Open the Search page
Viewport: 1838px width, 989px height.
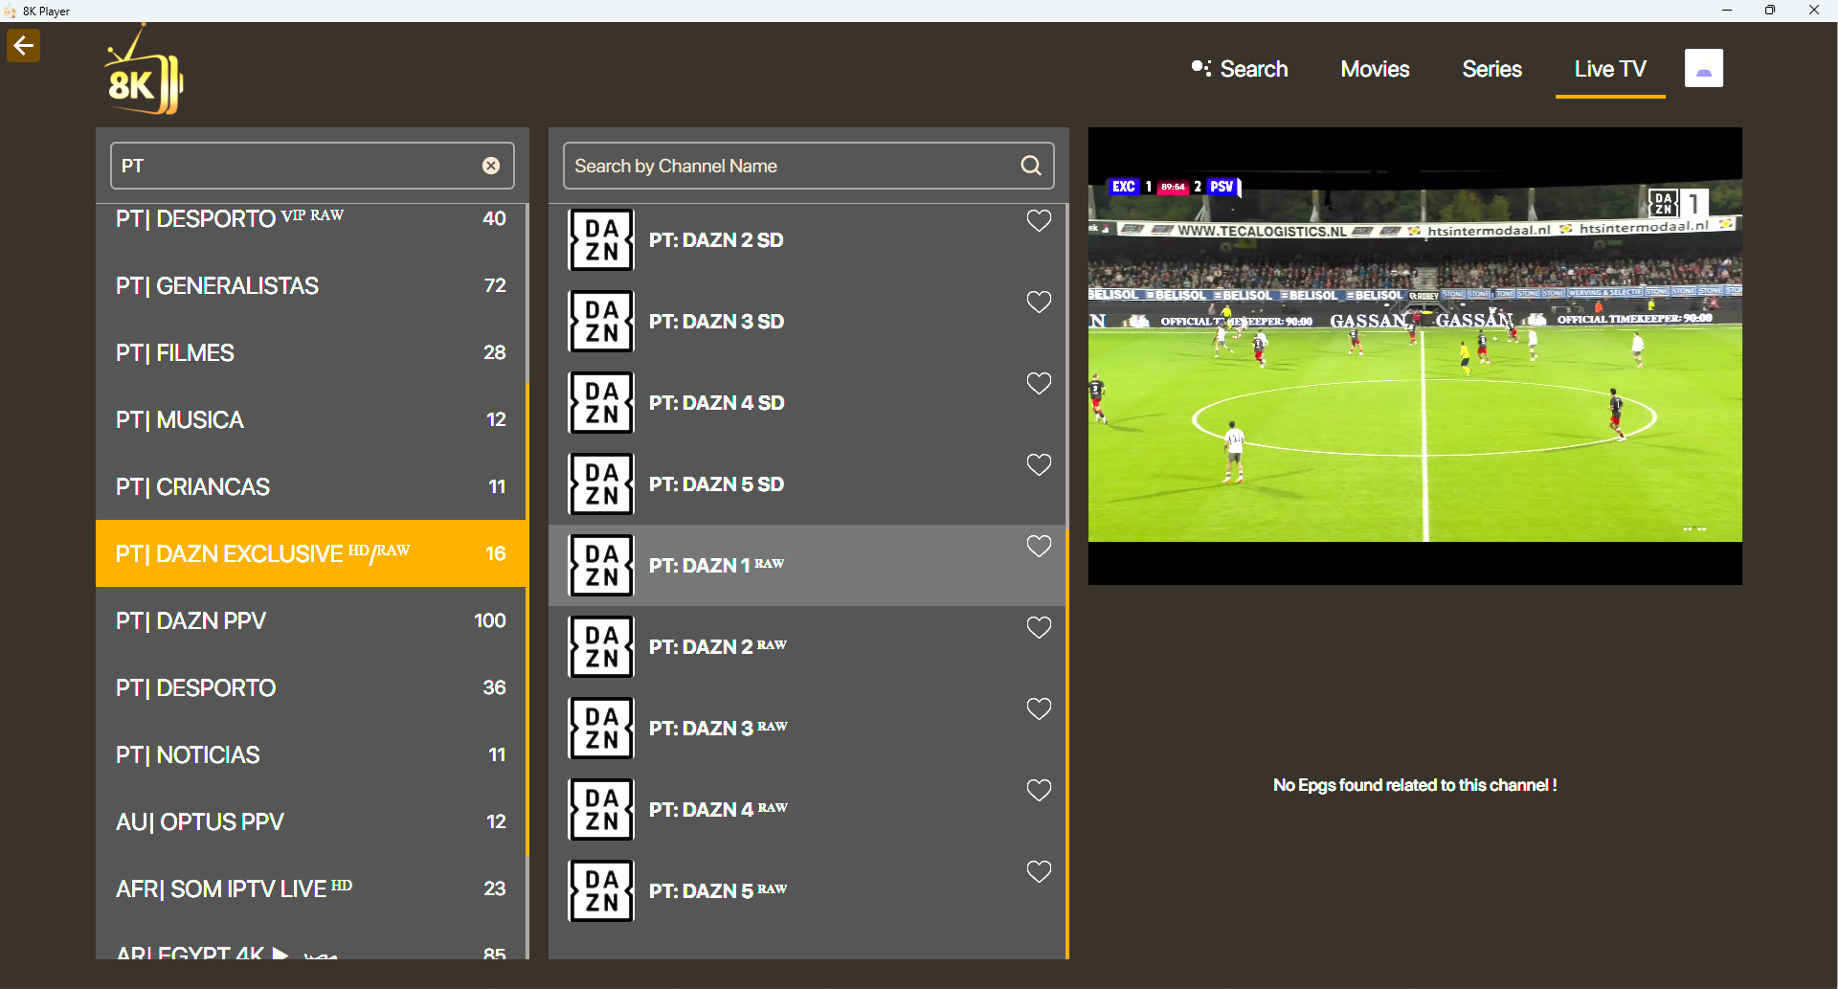pyautogui.click(x=1240, y=69)
